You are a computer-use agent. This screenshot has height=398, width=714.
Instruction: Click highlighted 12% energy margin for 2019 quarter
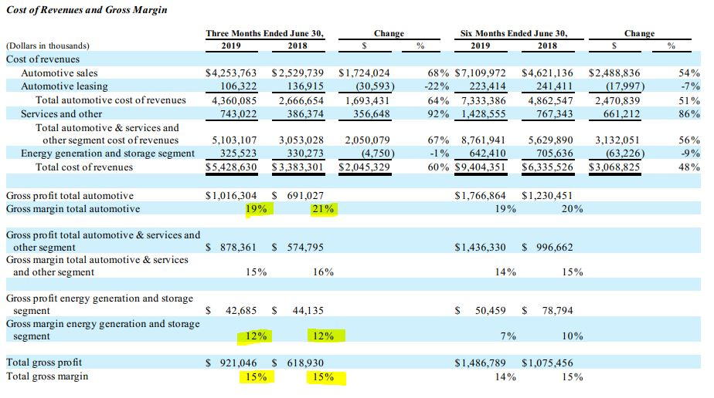pyautogui.click(x=257, y=336)
